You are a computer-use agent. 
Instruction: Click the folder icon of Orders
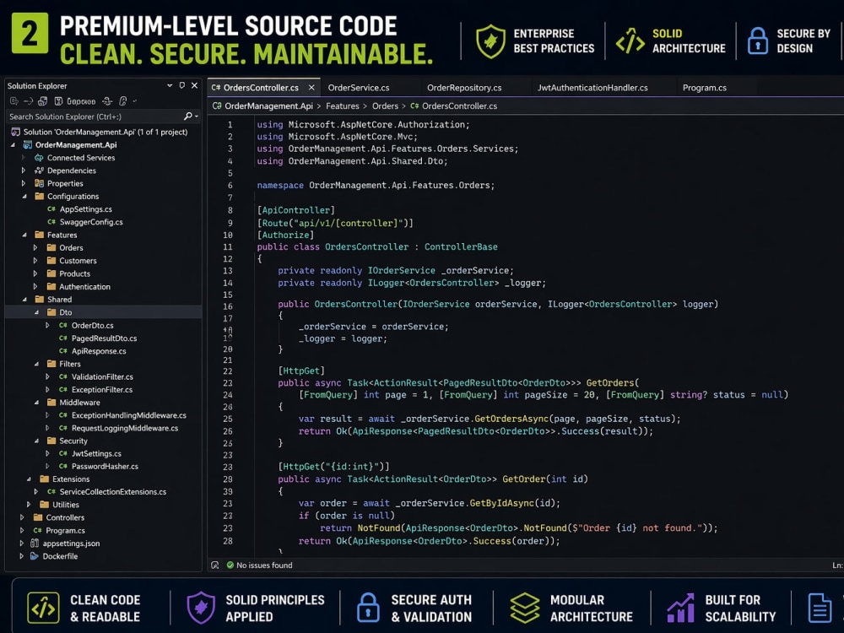pos(51,247)
